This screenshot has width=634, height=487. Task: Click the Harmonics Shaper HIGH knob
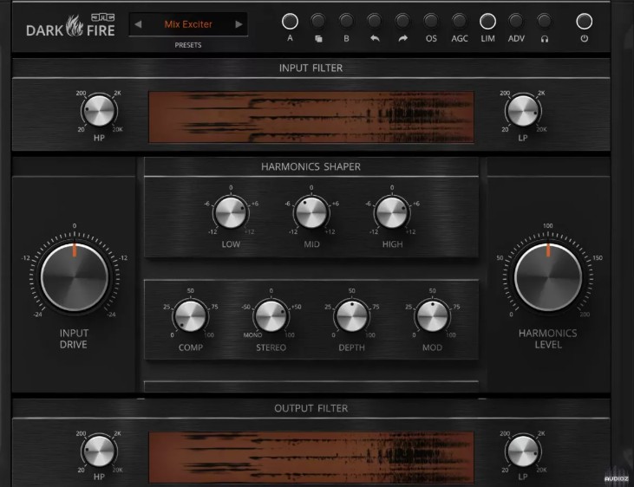[x=392, y=212]
